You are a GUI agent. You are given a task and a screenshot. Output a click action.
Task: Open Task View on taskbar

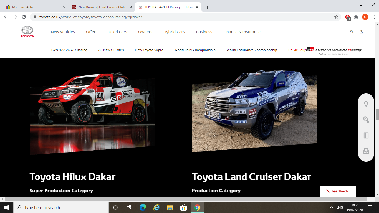pos(129,207)
